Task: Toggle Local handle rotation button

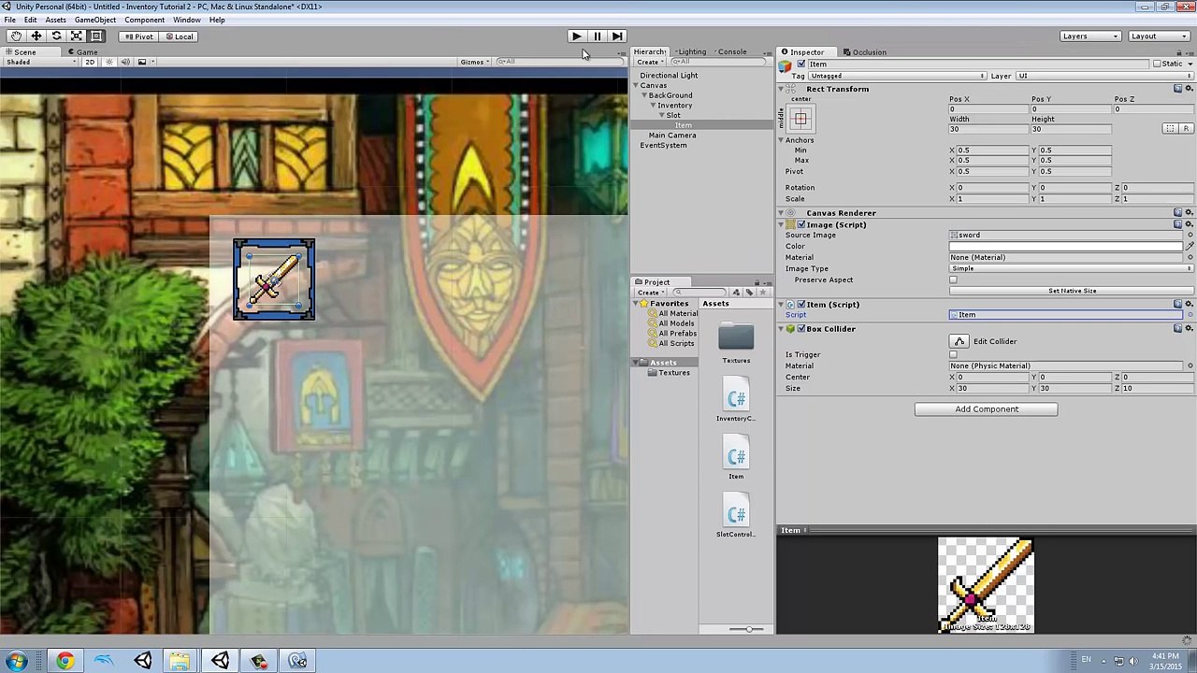Action: pyautogui.click(x=179, y=36)
